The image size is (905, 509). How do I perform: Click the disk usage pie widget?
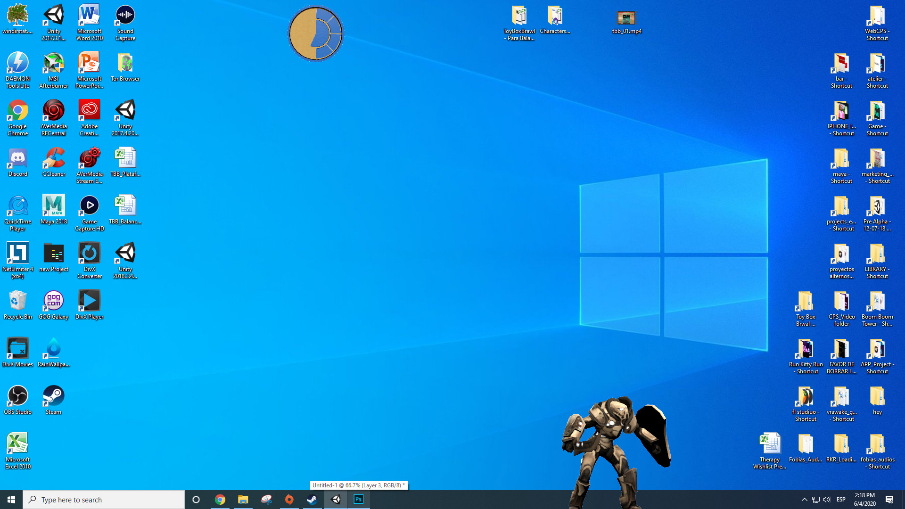315,33
